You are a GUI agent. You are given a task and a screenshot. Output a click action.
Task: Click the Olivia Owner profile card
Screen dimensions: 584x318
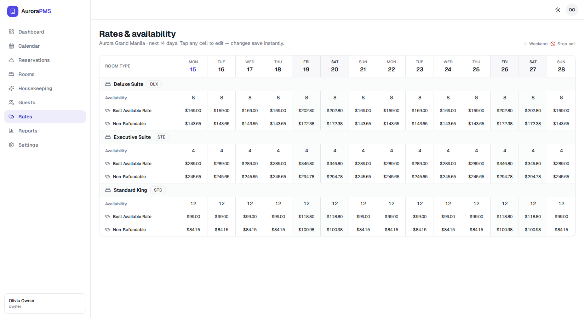45,304
